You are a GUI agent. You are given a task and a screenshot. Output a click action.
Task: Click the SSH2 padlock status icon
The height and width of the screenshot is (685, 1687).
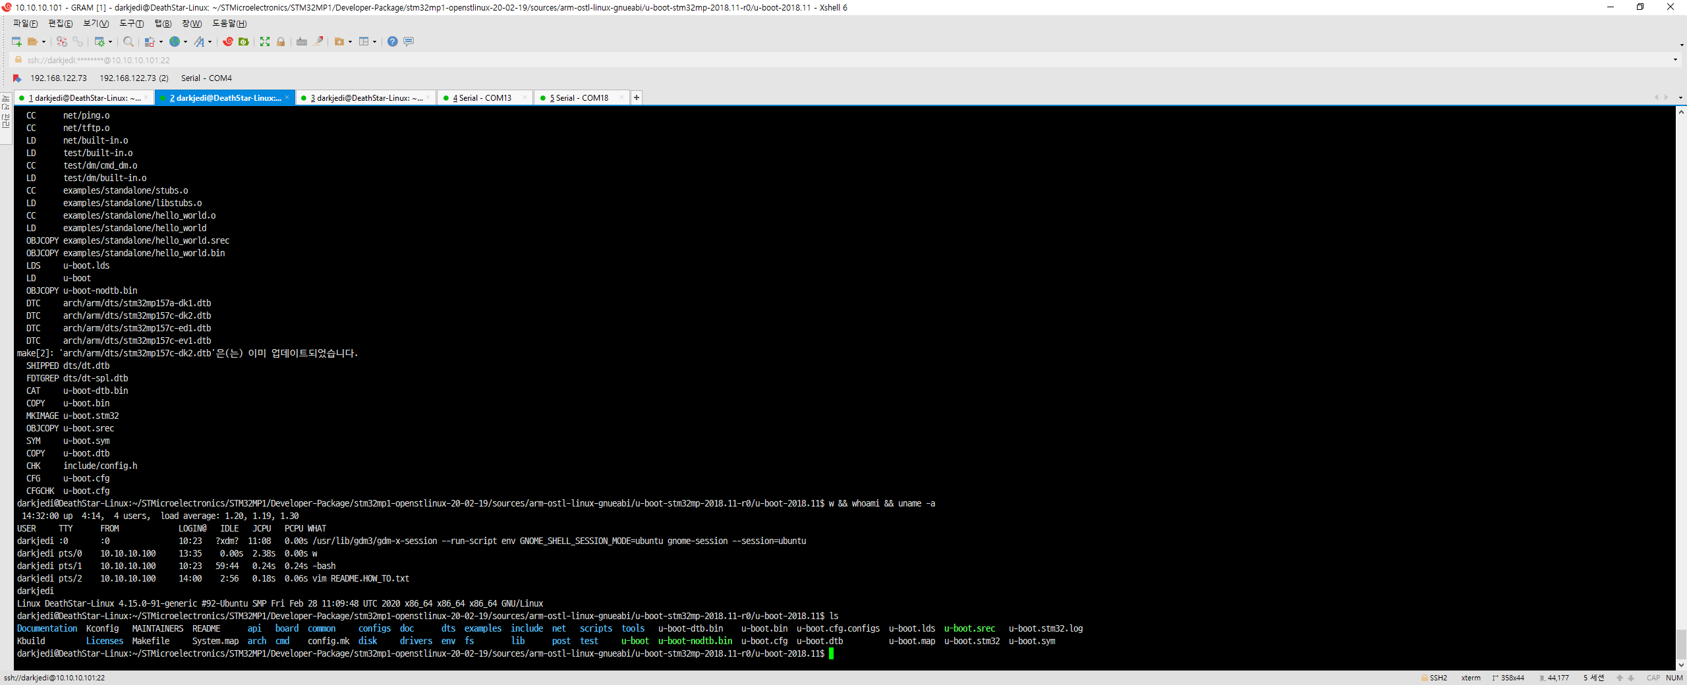click(x=1424, y=678)
